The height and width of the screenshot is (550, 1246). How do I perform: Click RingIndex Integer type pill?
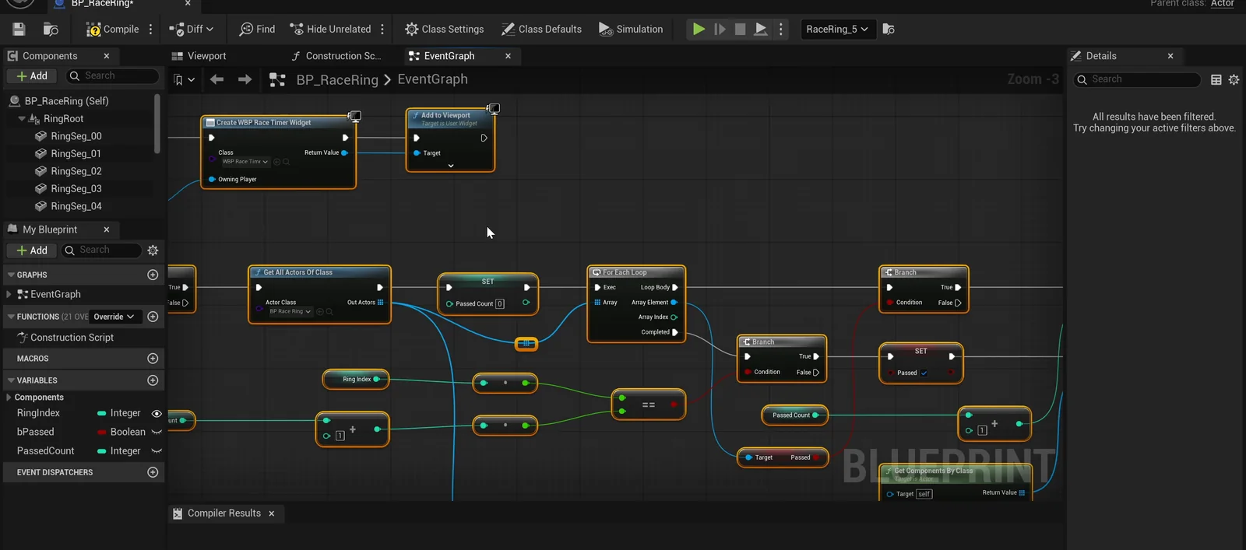118,413
